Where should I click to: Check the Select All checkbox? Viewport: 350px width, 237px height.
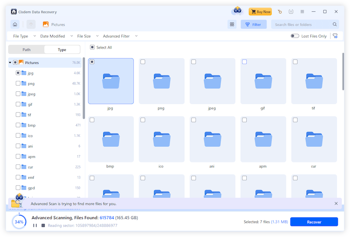(92, 47)
